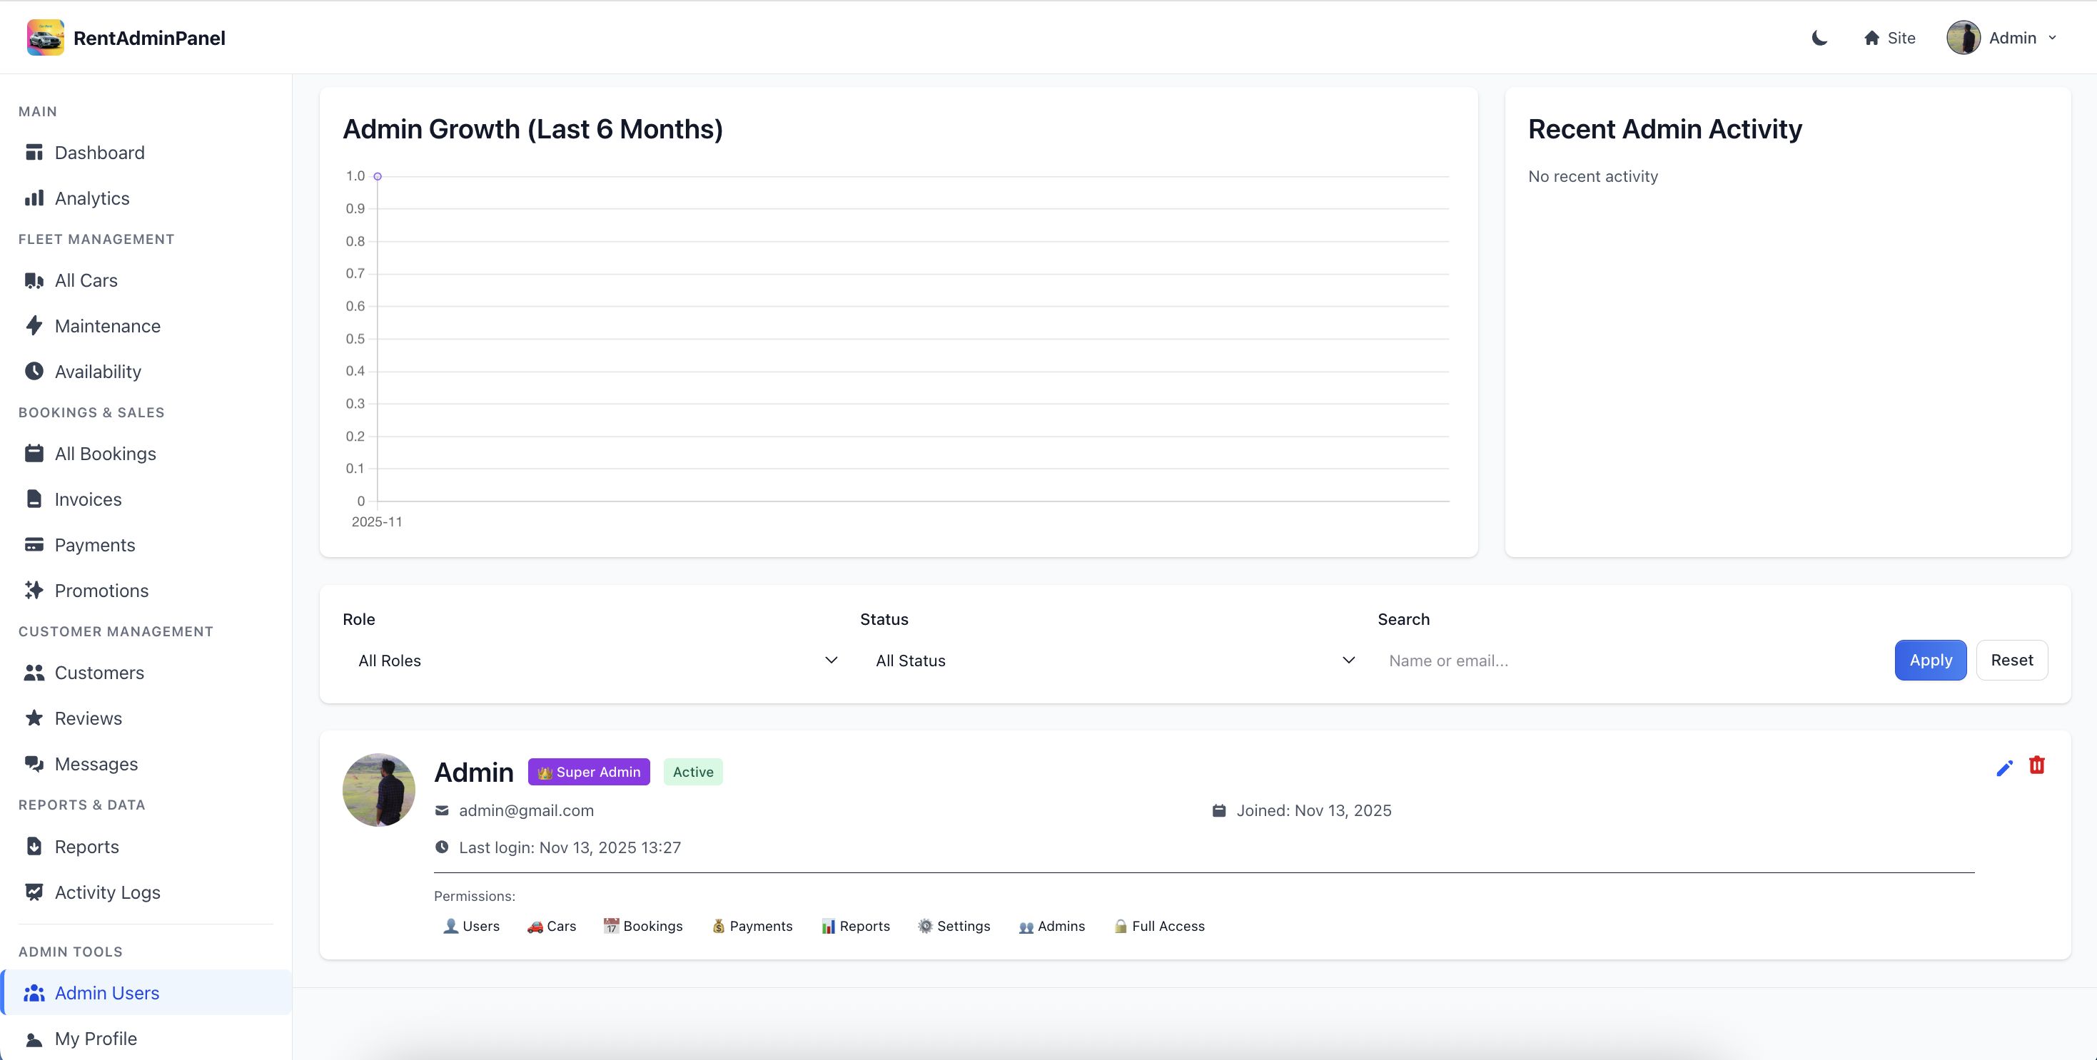2097x1060 pixels.
Task: Open the Invoices section
Action: pyautogui.click(x=88, y=499)
